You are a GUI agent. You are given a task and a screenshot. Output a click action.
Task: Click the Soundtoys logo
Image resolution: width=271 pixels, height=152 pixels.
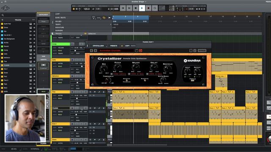[x=192, y=61]
